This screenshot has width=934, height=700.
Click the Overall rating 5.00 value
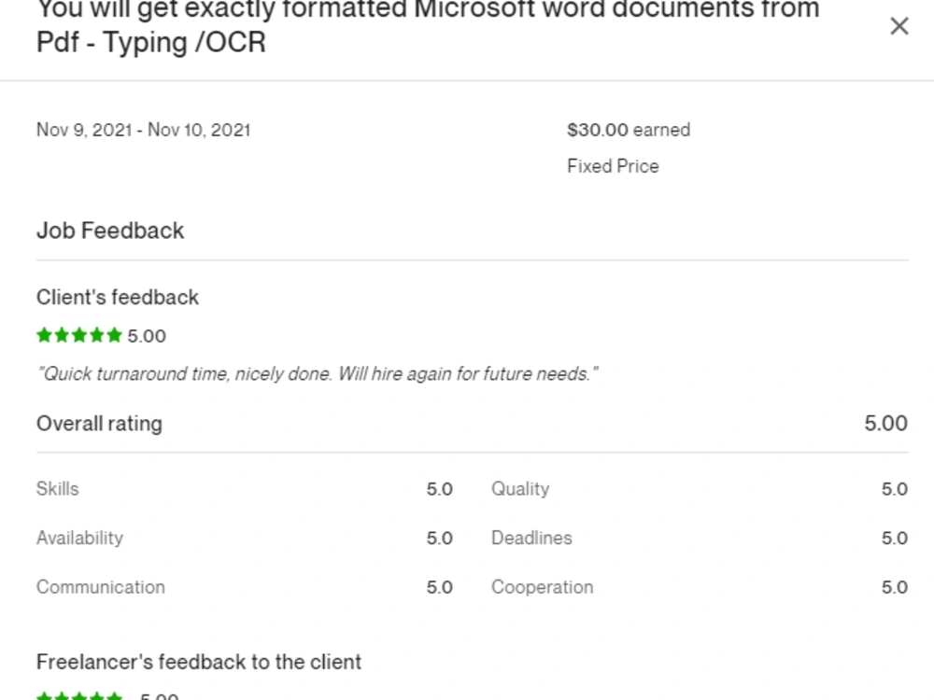pyautogui.click(x=885, y=423)
